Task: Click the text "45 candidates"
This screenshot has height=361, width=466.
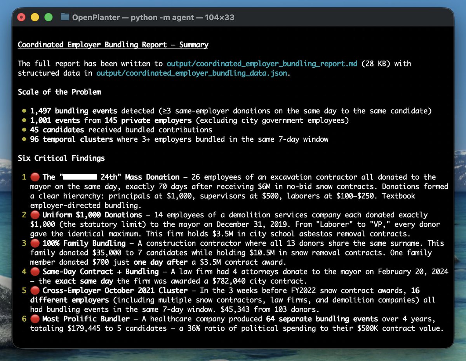Action: [x=57, y=130]
